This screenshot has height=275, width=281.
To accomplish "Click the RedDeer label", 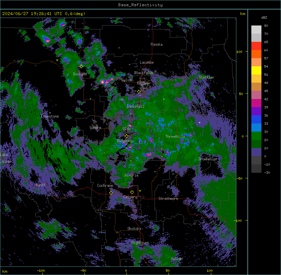I will 144,83.
